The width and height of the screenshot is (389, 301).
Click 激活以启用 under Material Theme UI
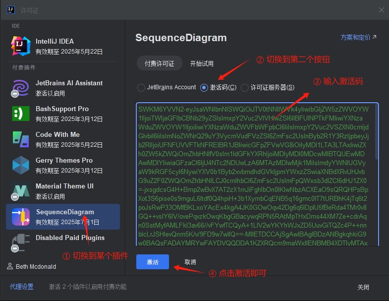pyautogui.click(x=50, y=196)
